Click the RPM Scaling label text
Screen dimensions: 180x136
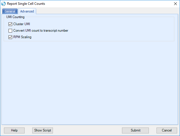[x=22, y=37]
